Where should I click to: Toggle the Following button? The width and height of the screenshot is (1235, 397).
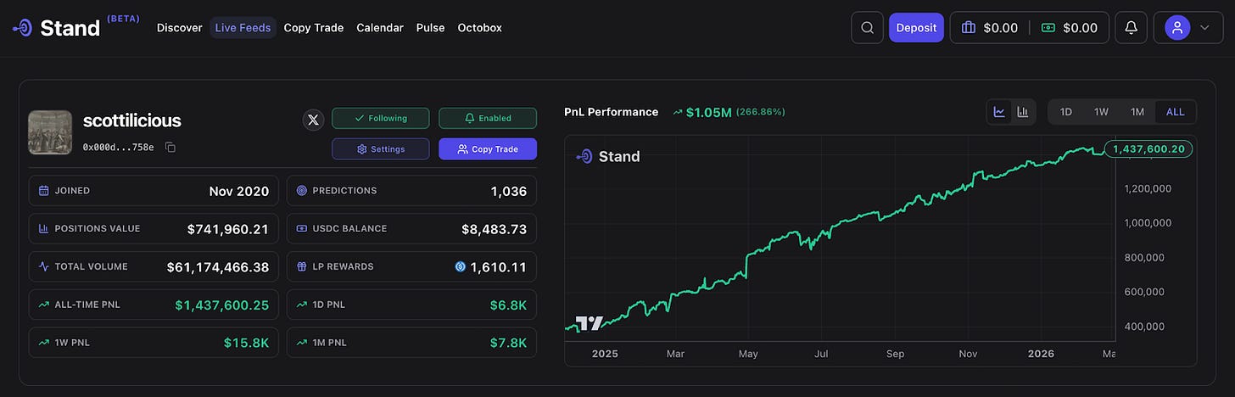coord(381,118)
